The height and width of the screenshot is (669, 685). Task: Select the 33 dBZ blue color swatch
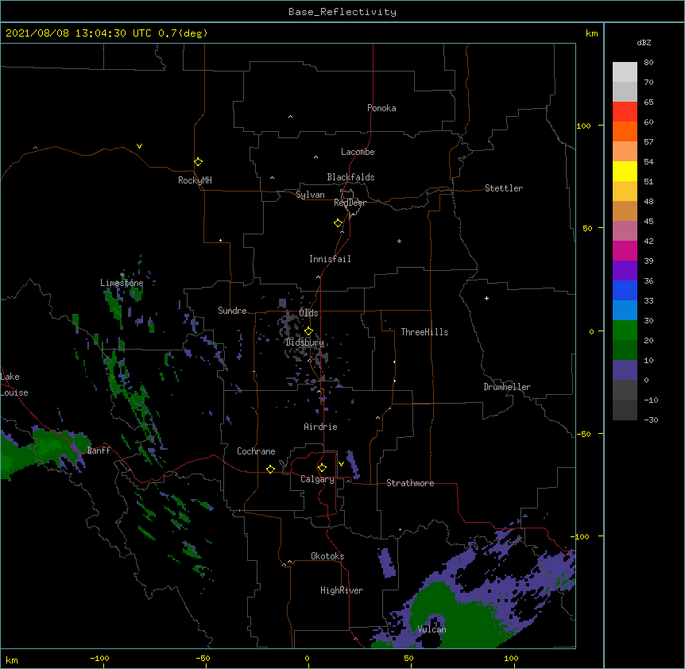[625, 310]
